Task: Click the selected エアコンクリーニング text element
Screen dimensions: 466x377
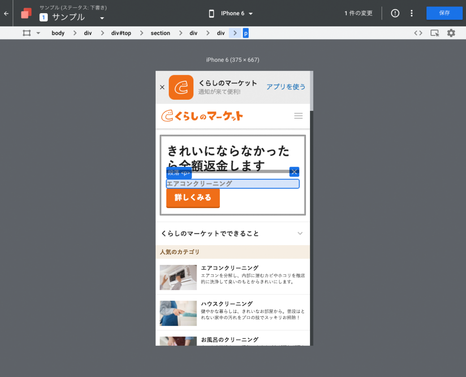Action: click(x=233, y=183)
